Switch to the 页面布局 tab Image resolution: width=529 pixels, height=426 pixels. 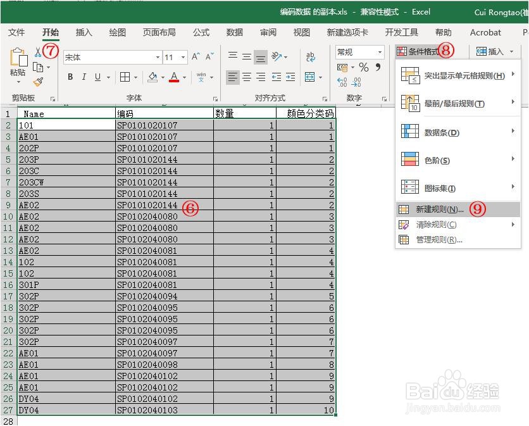coord(159,32)
